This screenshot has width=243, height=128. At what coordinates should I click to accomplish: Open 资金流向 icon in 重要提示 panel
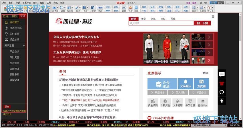153,103
